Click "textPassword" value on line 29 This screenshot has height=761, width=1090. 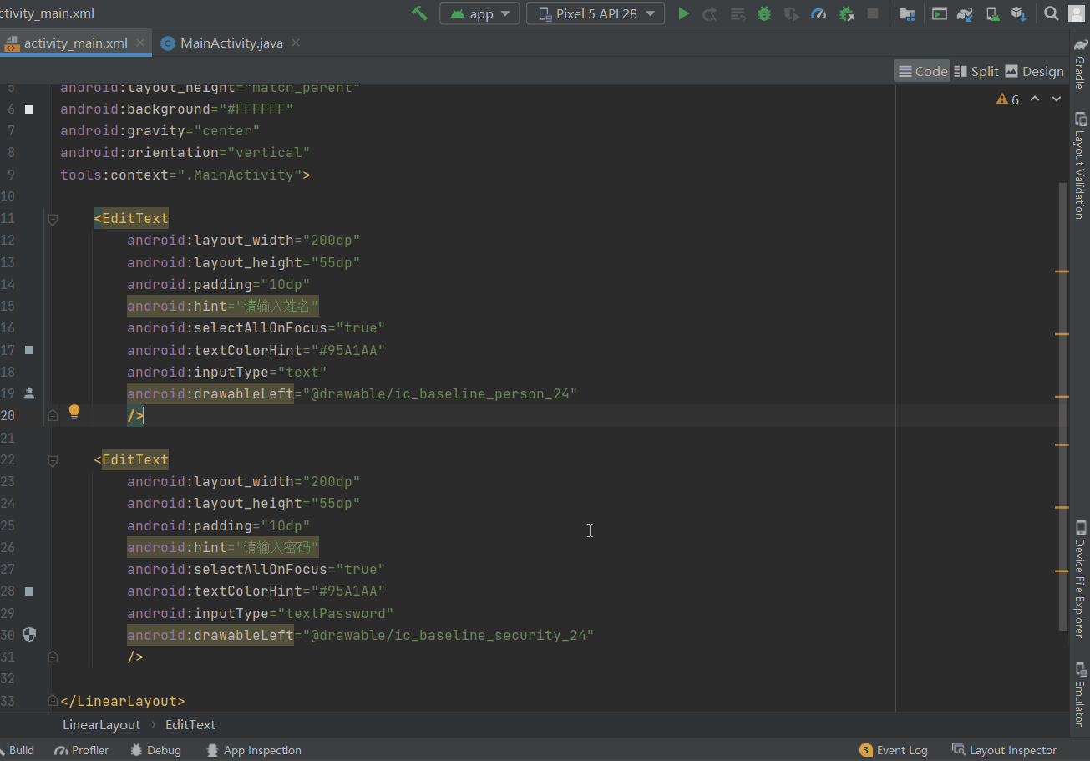click(x=335, y=613)
